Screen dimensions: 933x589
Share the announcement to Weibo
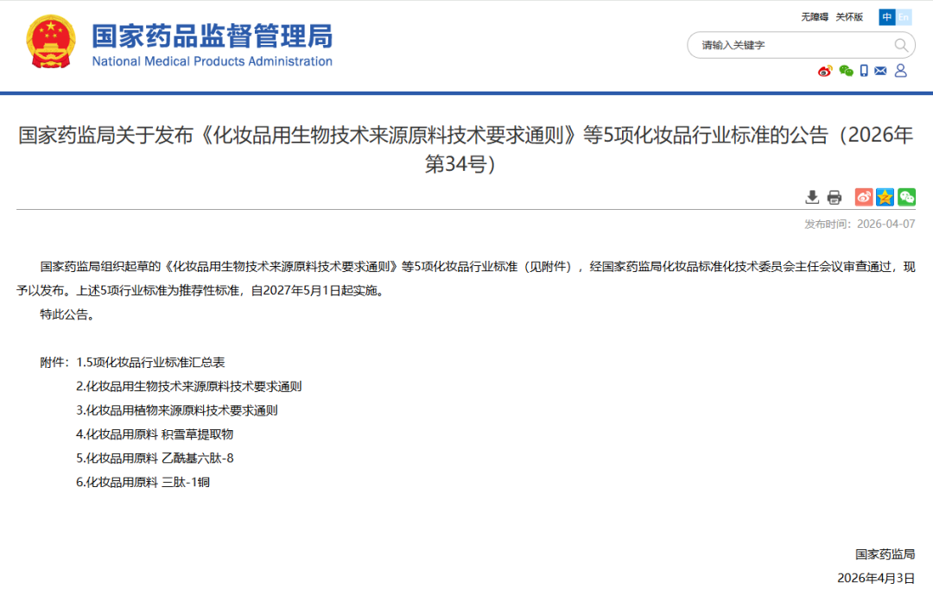(863, 197)
